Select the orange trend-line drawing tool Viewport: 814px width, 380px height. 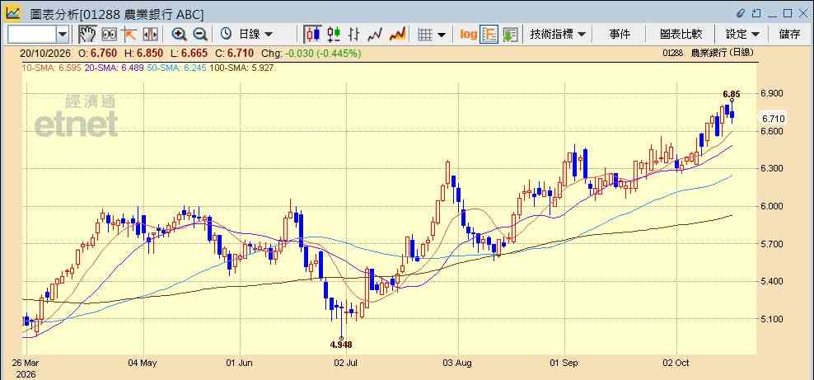coord(129,35)
